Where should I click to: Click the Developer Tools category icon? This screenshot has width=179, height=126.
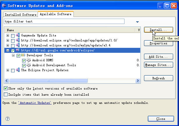[23, 55]
